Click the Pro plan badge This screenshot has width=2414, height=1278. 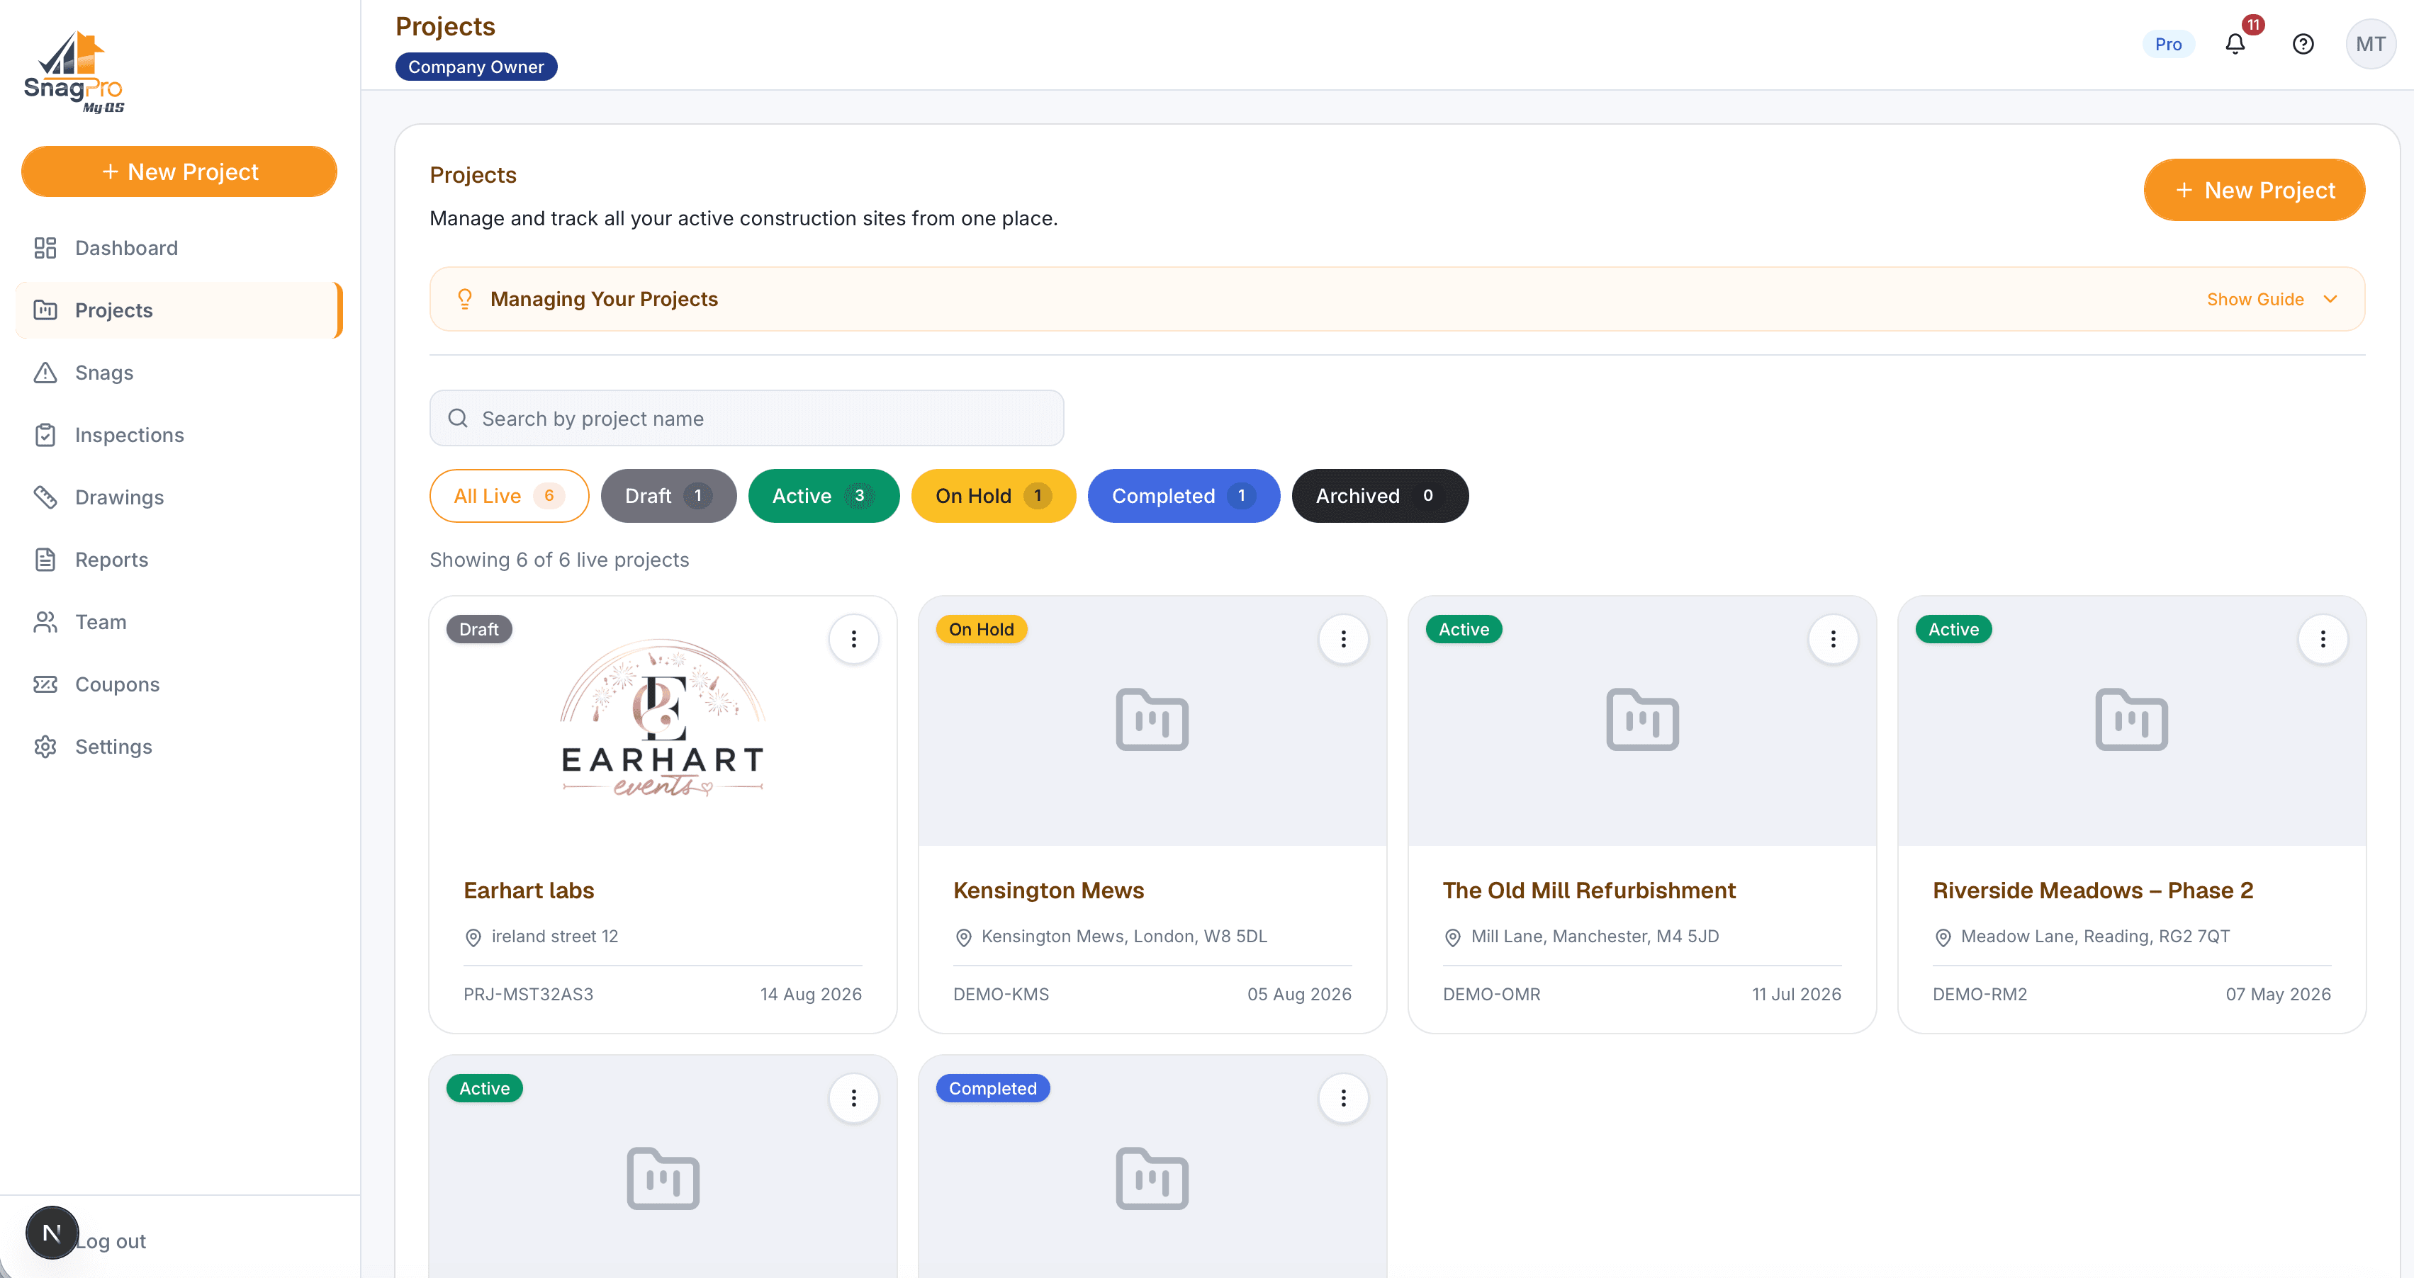2167,44
